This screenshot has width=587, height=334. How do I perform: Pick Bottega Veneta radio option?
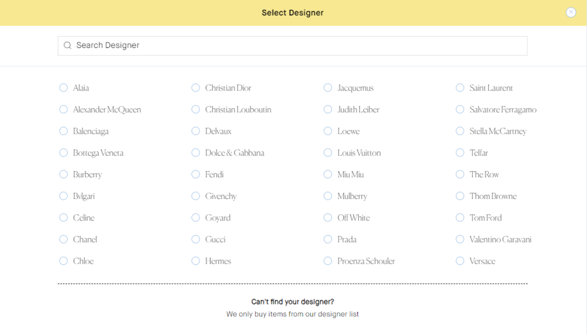pos(64,153)
